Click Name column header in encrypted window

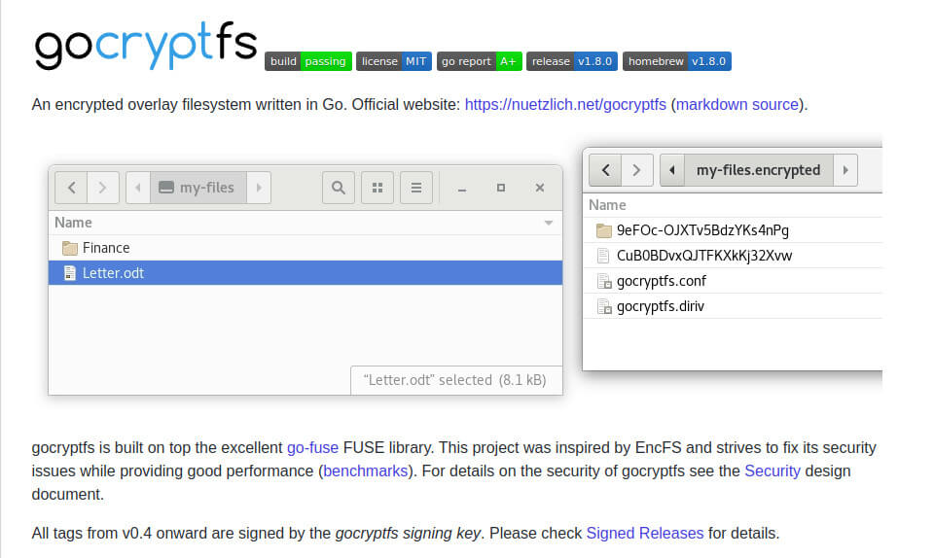[x=733, y=205]
